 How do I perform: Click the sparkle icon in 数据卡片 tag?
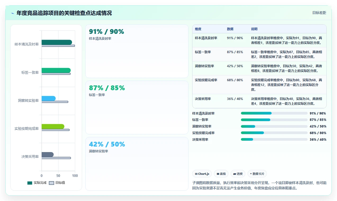click(x=251, y=174)
